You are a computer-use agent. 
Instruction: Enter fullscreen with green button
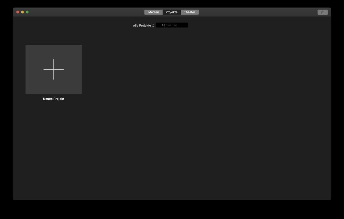click(27, 12)
